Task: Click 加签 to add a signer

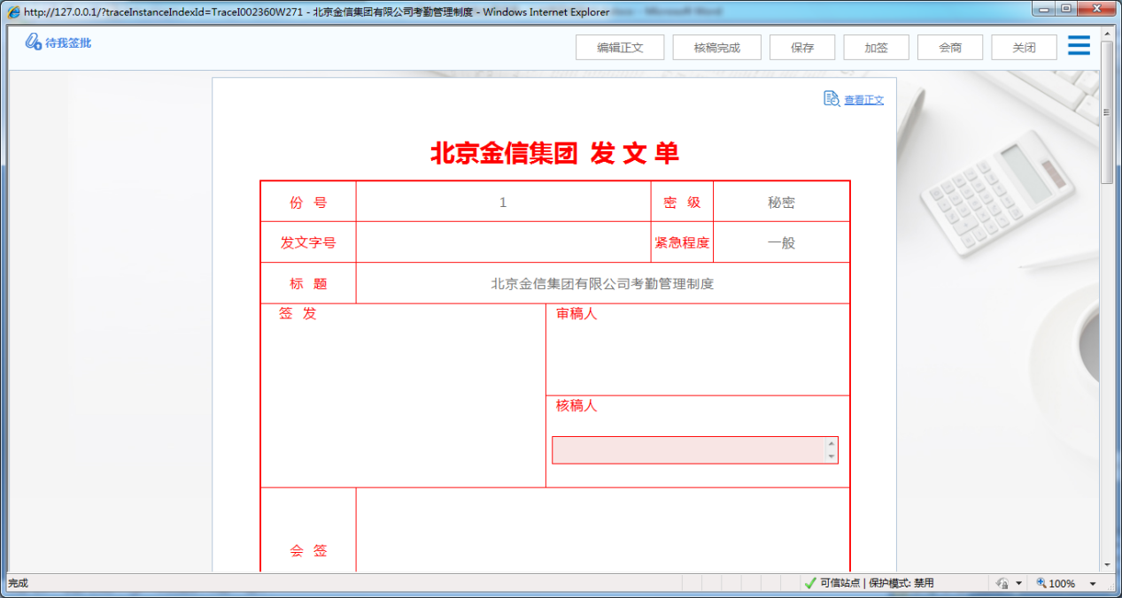Action: tap(875, 47)
